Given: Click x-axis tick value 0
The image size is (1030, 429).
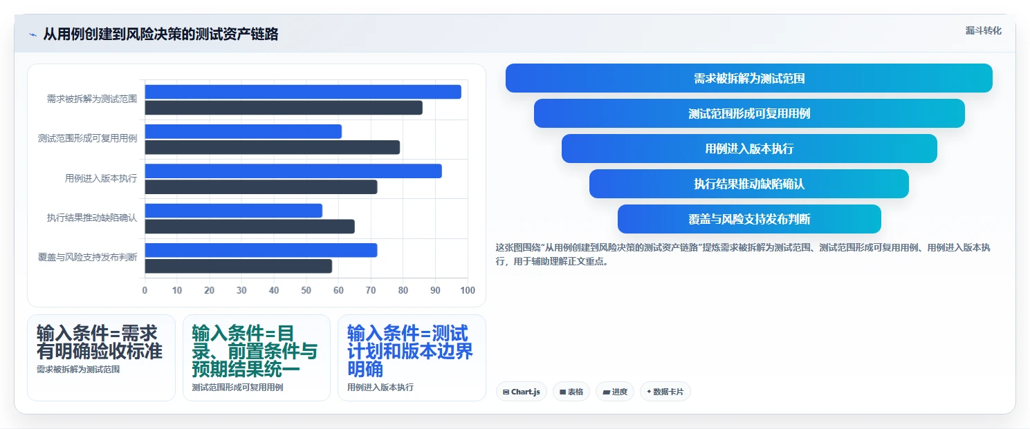Looking at the screenshot, I should coord(145,290).
